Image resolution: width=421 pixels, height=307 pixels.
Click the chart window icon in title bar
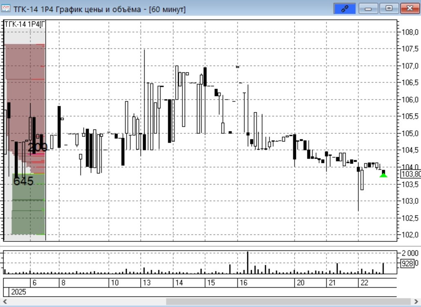(x=6, y=8)
